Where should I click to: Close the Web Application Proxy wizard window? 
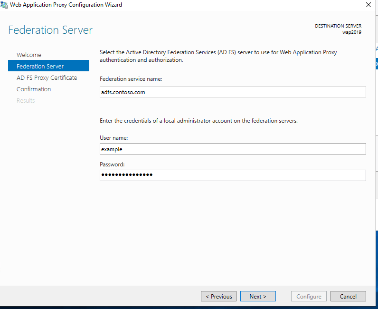click(368, 5)
